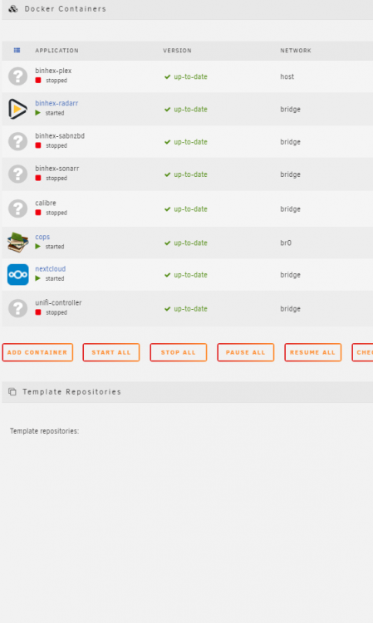
Task: Click the APPLICATION column header
Action: click(x=56, y=51)
